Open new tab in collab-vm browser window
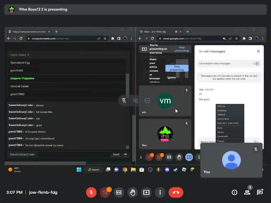This screenshot has width=271, height=203. 56,32
